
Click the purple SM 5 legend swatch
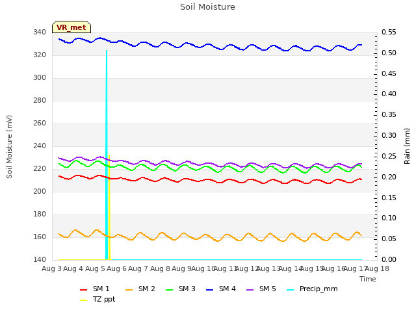tap(250, 290)
